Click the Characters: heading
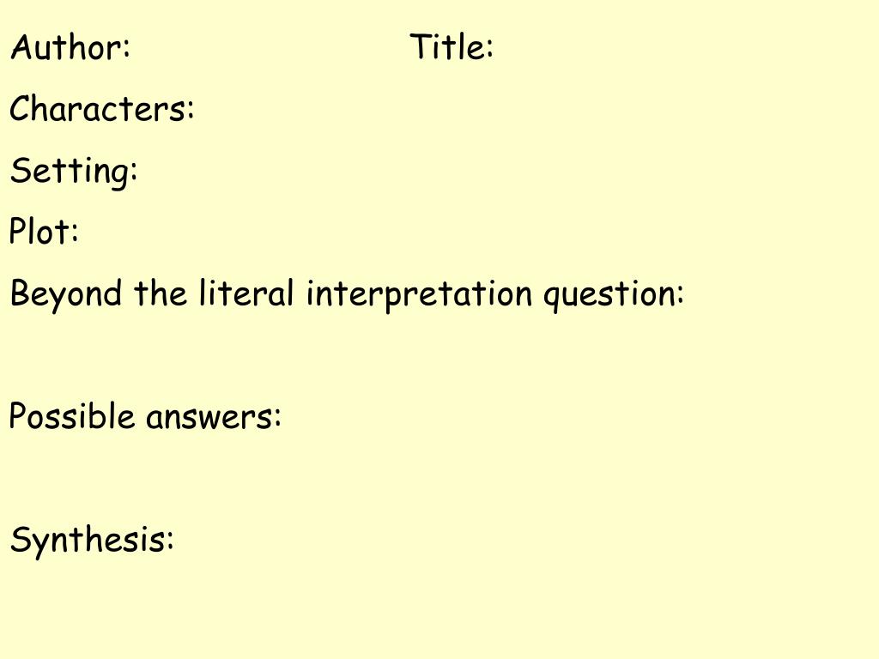 click(102, 108)
